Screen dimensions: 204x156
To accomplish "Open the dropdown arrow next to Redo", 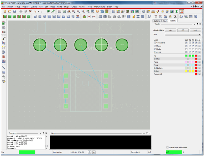I will click(44, 11).
